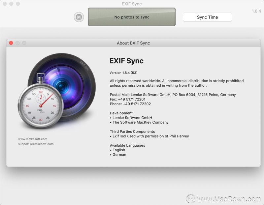Click the 'All rights reserved worldwide' line
264x205 pixels.
[177, 81]
